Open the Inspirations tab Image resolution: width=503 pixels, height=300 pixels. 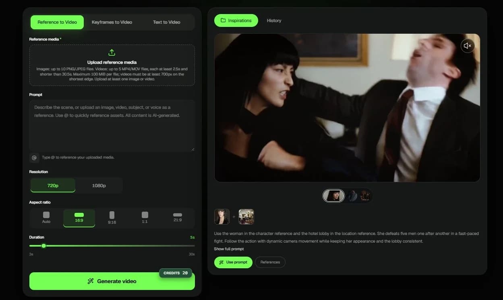pos(236,20)
